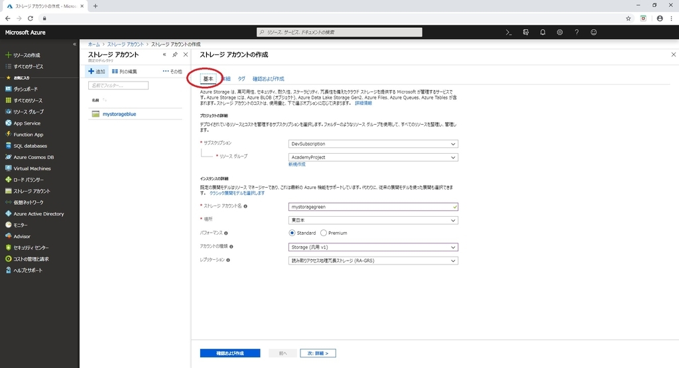Collapse the left sidebar with chevron
The image size is (679, 368).
(x=74, y=44)
